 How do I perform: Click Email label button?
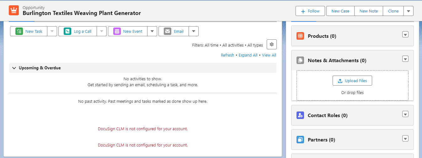pos(174,31)
